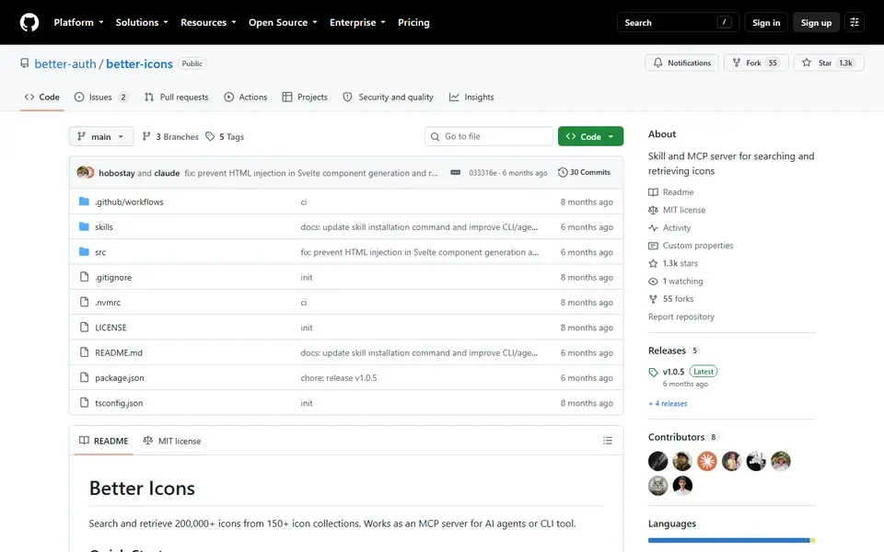
Task: Click the hobostay avatar in commit row
Action: click(84, 172)
